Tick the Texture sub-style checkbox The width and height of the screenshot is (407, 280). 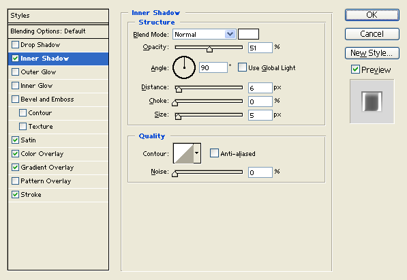click(x=23, y=127)
